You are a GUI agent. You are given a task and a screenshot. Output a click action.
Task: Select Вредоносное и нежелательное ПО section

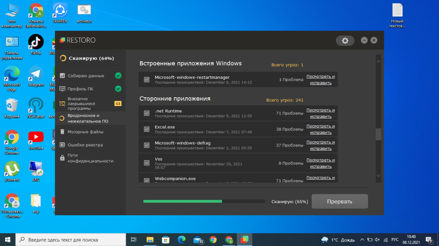click(x=88, y=118)
